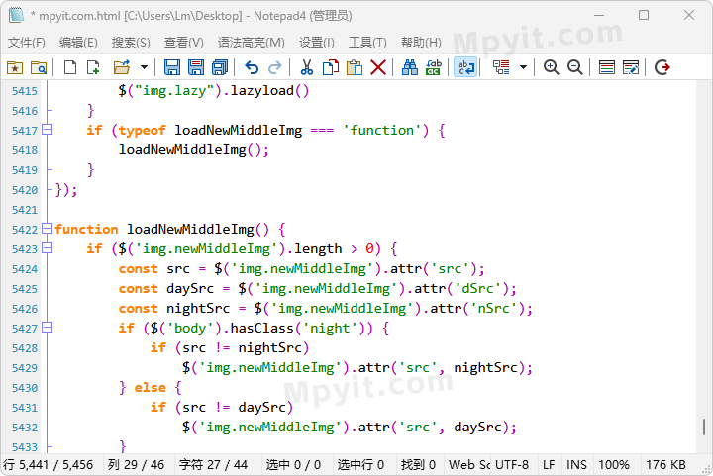
Task: Open the 工具(T) menu
Action: (x=367, y=43)
